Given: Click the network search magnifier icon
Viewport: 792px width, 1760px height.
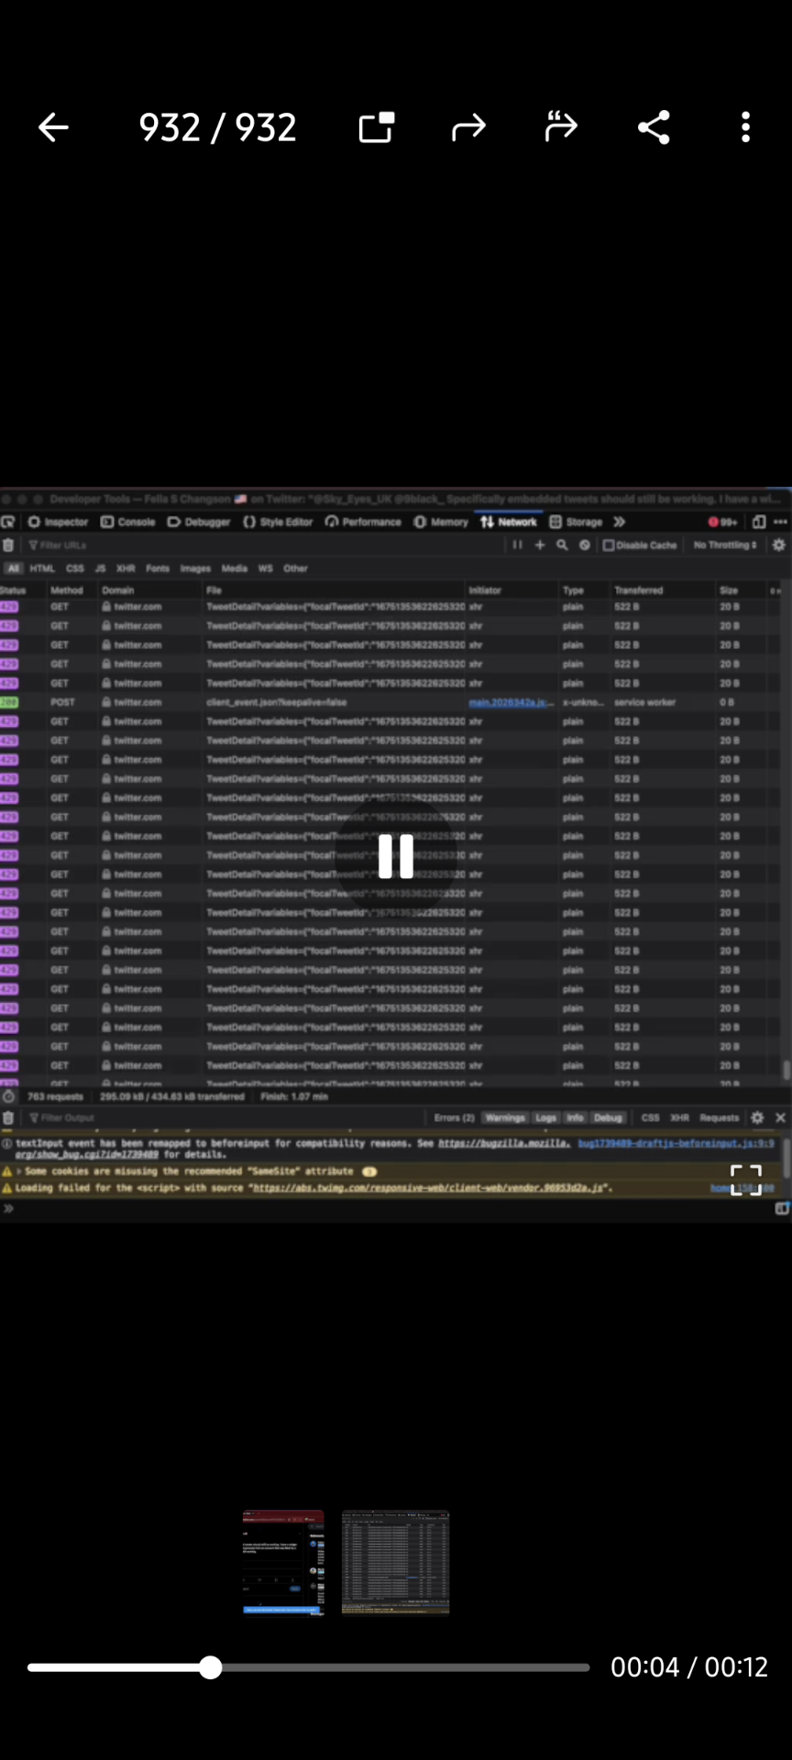Looking at the screenshot, I should 562,544.
